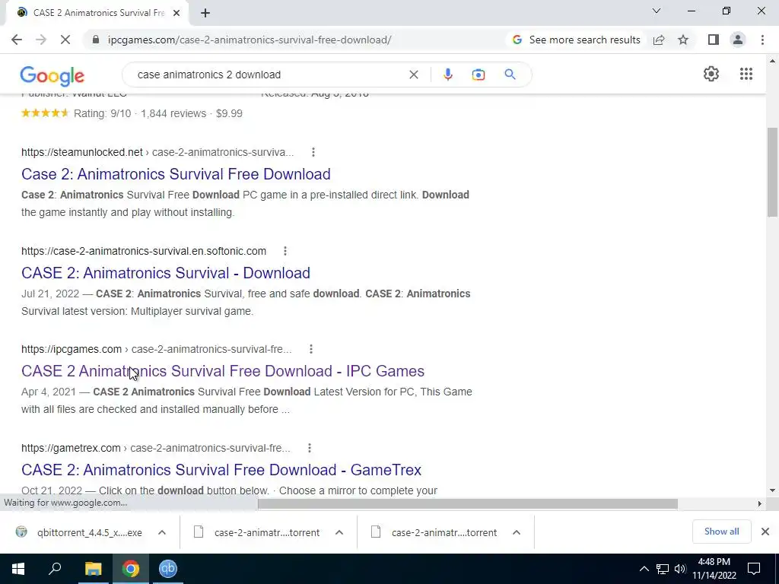Show hidden system tray icons

pyautogui.click(x=644, y=569)
